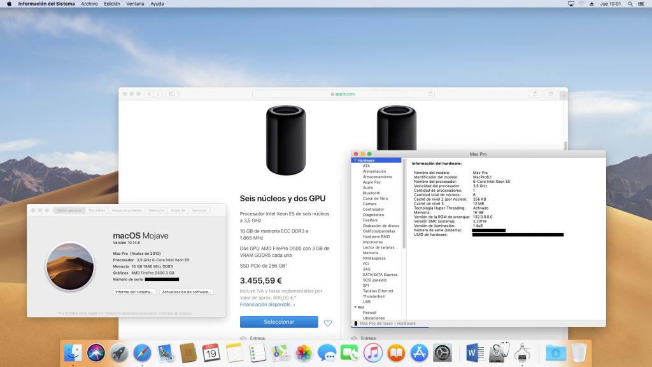
Task: Switch to Memoria tab in About window
Action: click(x=157, y=210)
